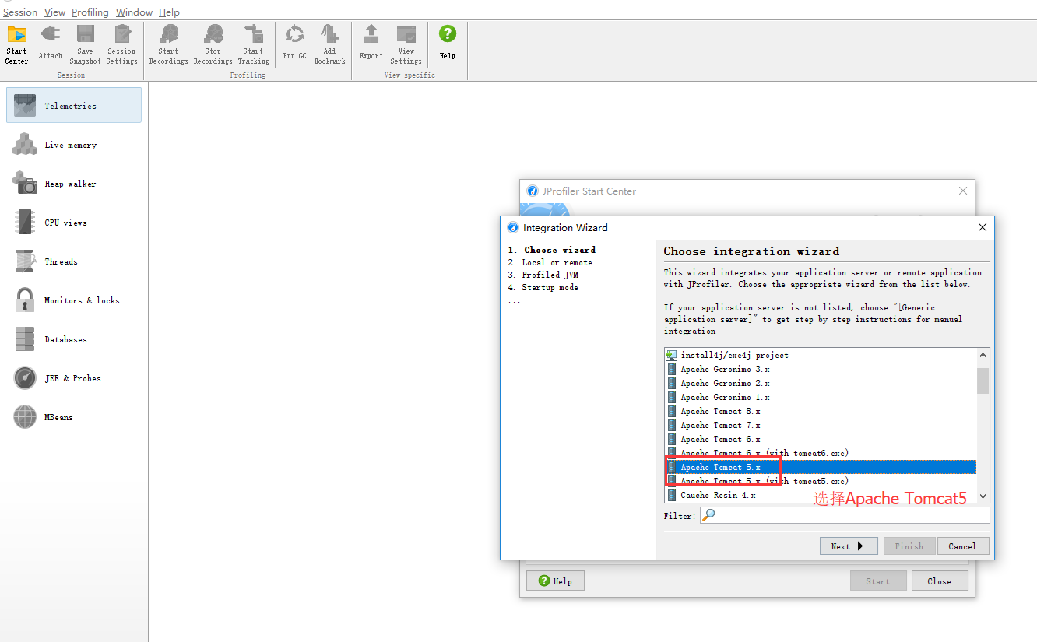
Task: Click Close in the JProfiler Start Center
Action: [939, 581]
